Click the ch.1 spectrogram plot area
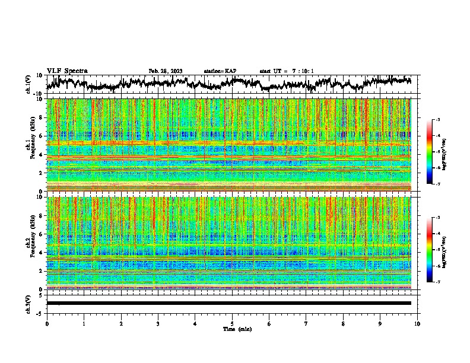Screen dimensions: 470x363 click(229, 145)
